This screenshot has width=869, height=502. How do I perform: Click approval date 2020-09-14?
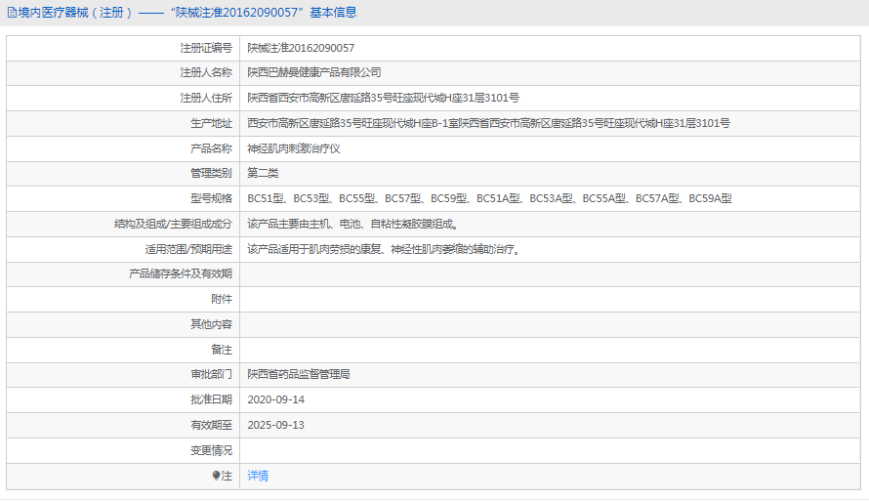(x=276, y=399)
